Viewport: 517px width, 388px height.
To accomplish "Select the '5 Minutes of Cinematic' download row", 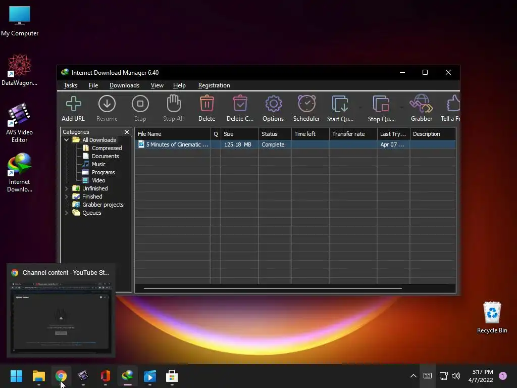I will point(295,144).
